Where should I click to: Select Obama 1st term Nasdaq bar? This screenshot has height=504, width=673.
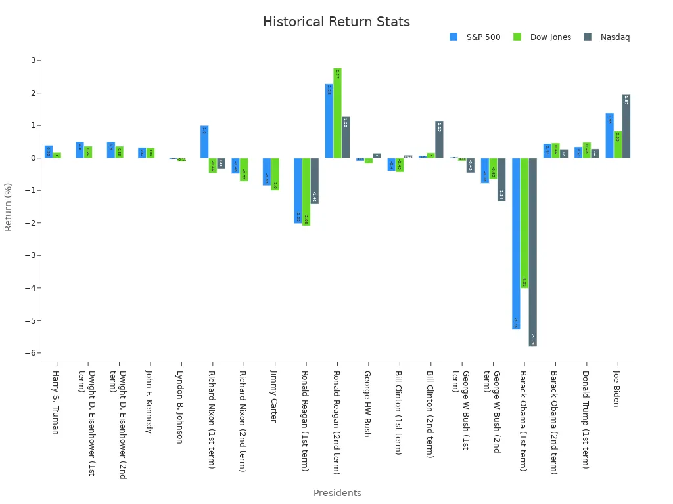(532, 251)
